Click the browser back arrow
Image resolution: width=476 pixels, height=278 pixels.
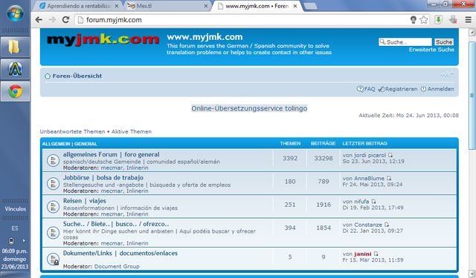[x=39, y=20]
